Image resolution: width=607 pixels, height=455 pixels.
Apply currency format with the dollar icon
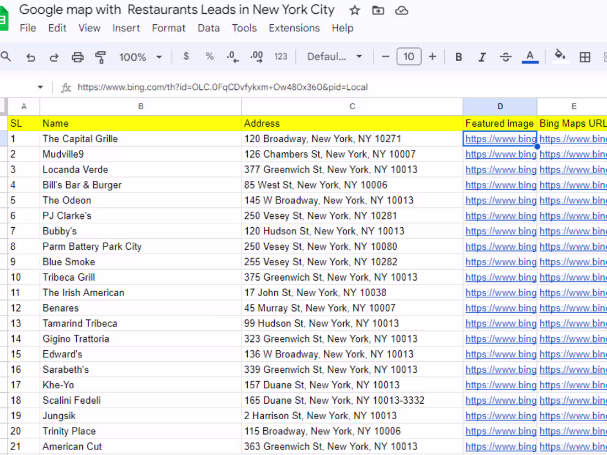(186, 56)
